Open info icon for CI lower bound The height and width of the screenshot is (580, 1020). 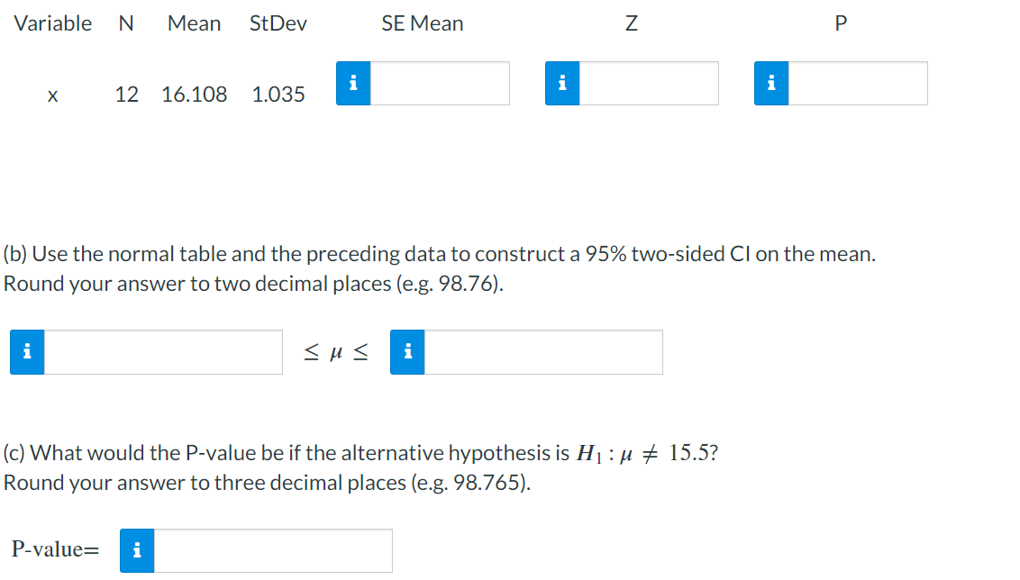click(x=27, y=352)
